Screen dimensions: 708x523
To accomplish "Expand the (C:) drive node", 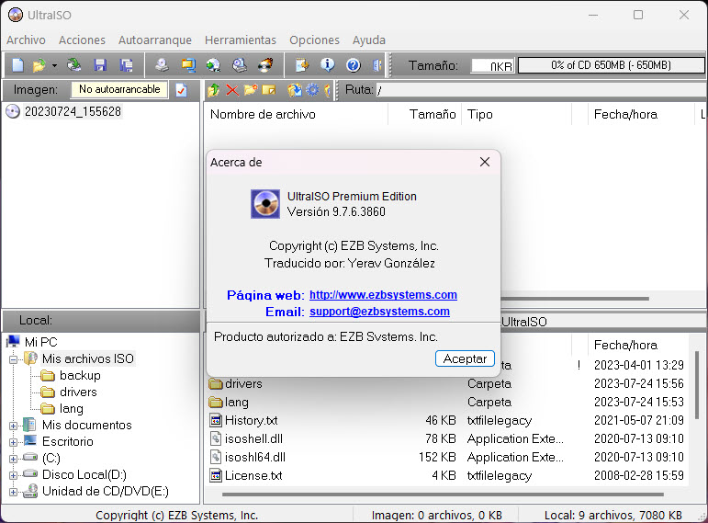I will point(13,460).
